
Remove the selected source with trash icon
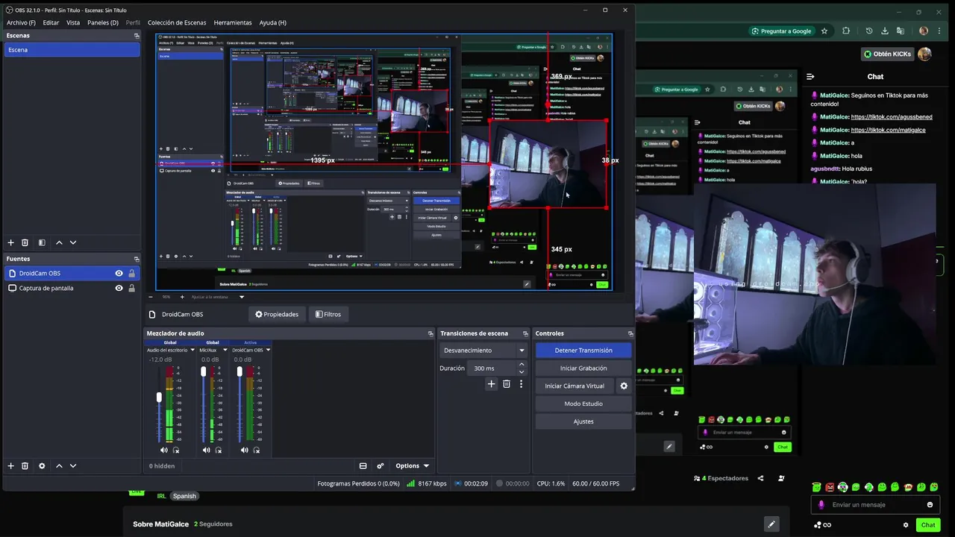[x=25, y=465]
